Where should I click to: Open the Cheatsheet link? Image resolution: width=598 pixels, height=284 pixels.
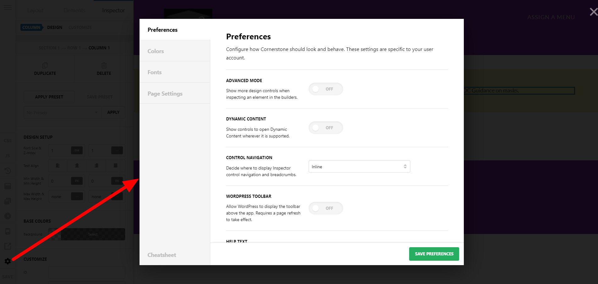162,255
